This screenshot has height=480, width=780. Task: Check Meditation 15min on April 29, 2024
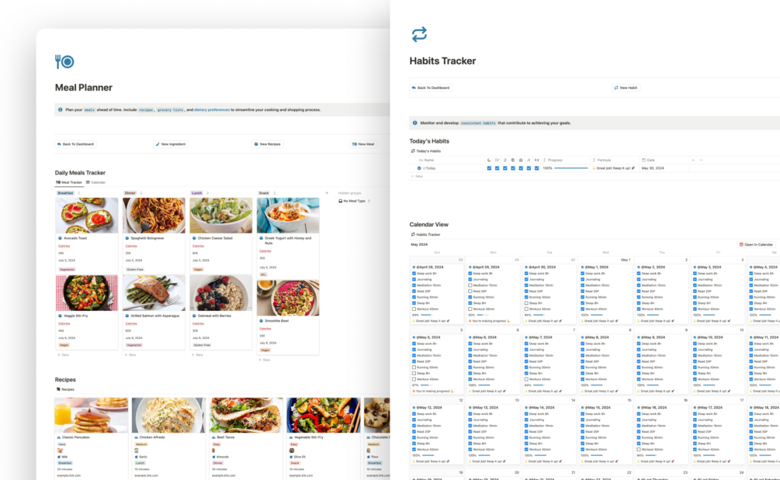pos(470,285)
